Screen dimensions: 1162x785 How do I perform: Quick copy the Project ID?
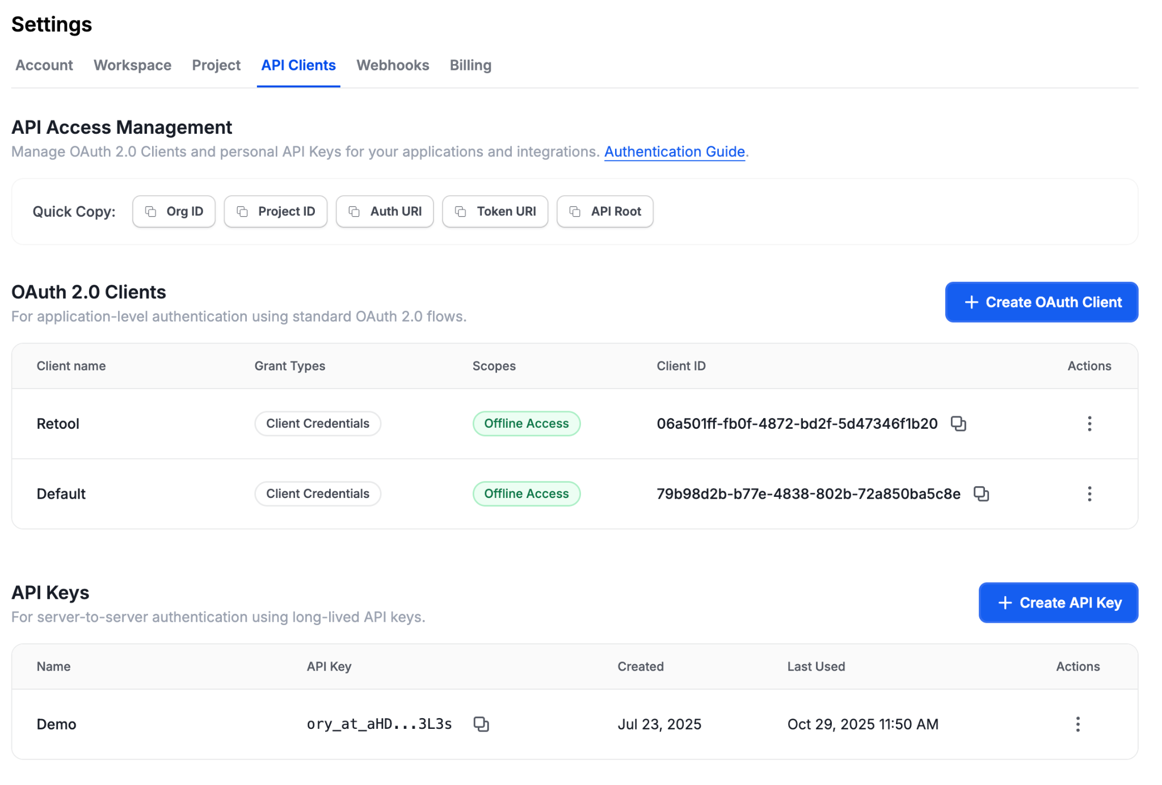coord(275,212)
